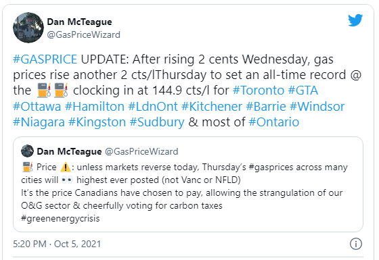
Task: Open the #LdnOnt hashtag link
Action: click(x=153, y=107)
